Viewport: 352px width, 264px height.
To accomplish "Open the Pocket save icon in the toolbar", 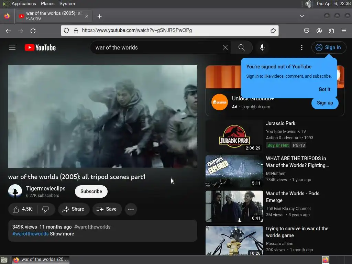I will pyautogui.click(x=306, y=31).
